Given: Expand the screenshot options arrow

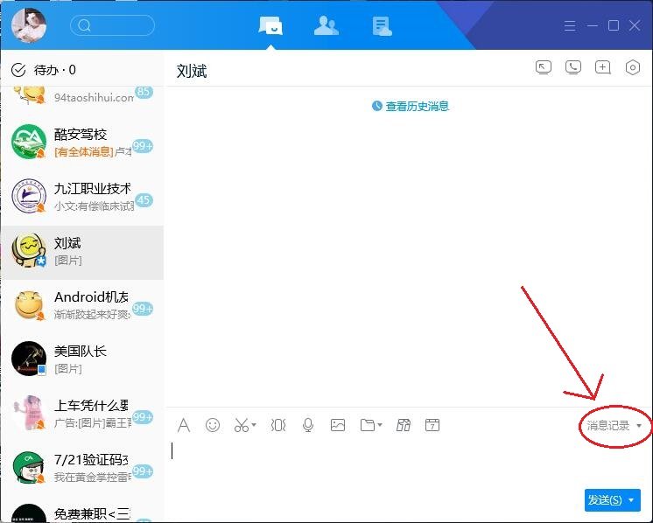Looking at the screenshot, I should (x=254, y=425).
